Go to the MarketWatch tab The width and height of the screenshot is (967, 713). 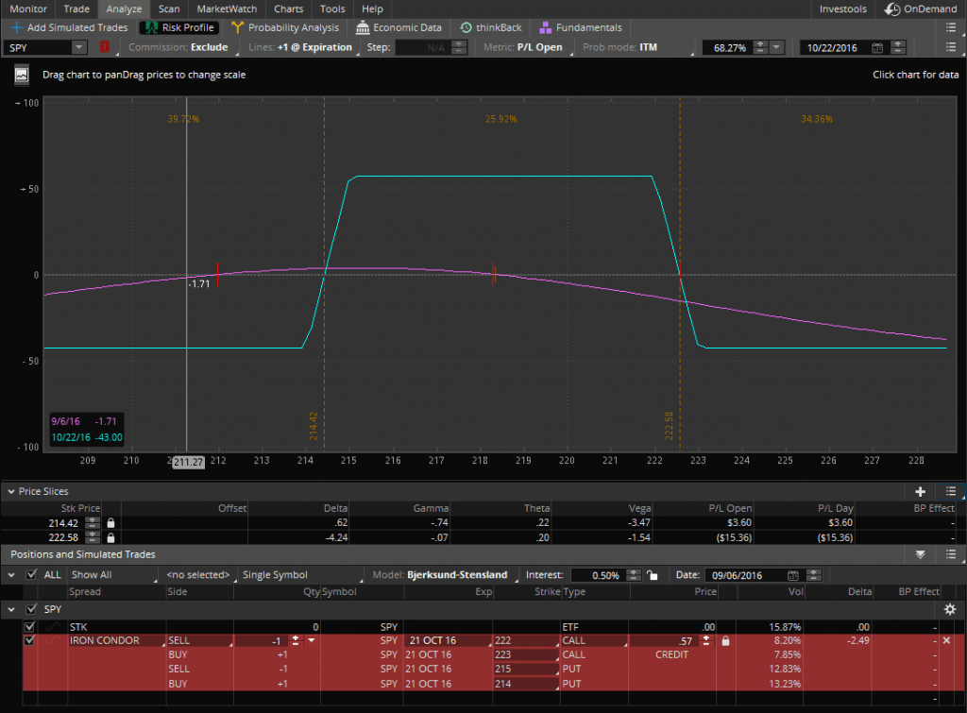[x=227, y=8]
